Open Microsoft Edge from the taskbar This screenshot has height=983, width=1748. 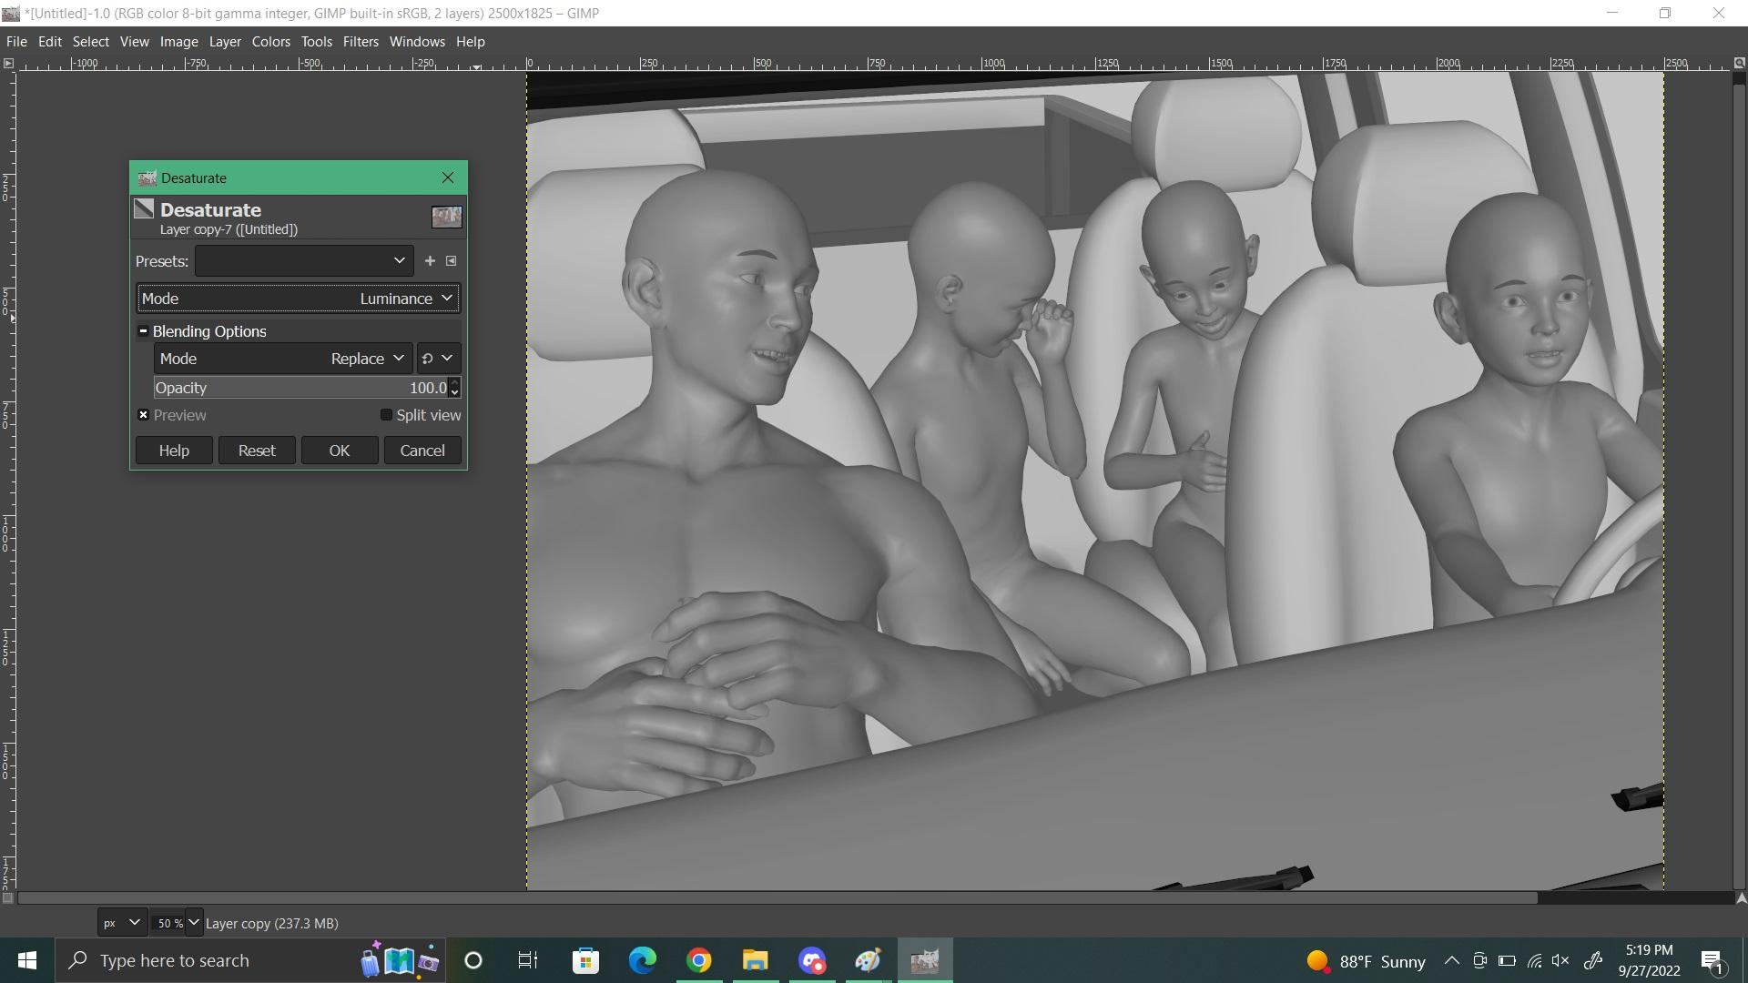(642, 960)
